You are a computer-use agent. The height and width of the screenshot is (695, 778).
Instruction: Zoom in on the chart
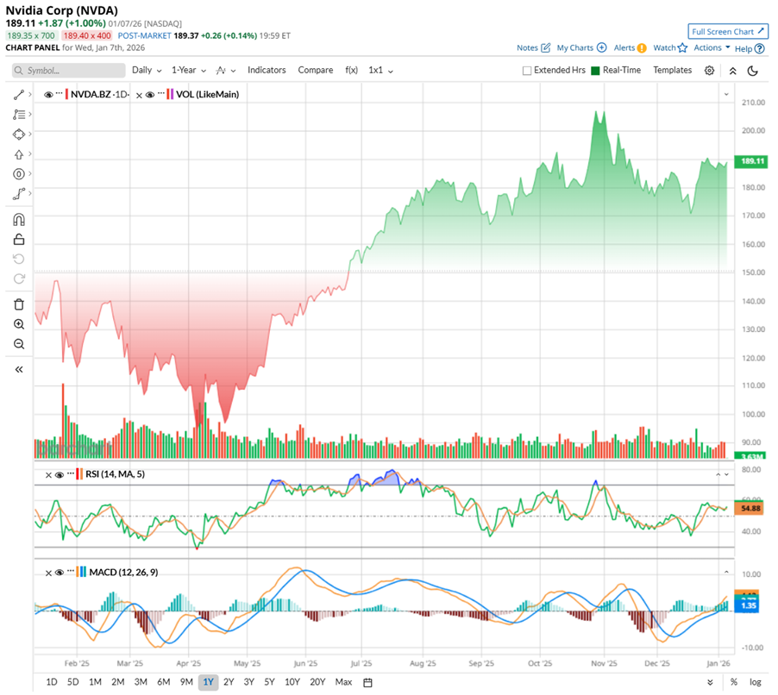coord(19,324)
